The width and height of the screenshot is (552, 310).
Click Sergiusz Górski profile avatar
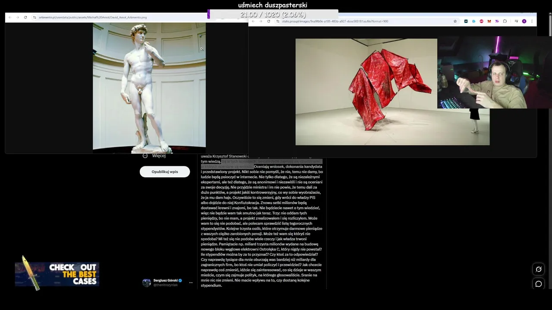click(147, 282)
